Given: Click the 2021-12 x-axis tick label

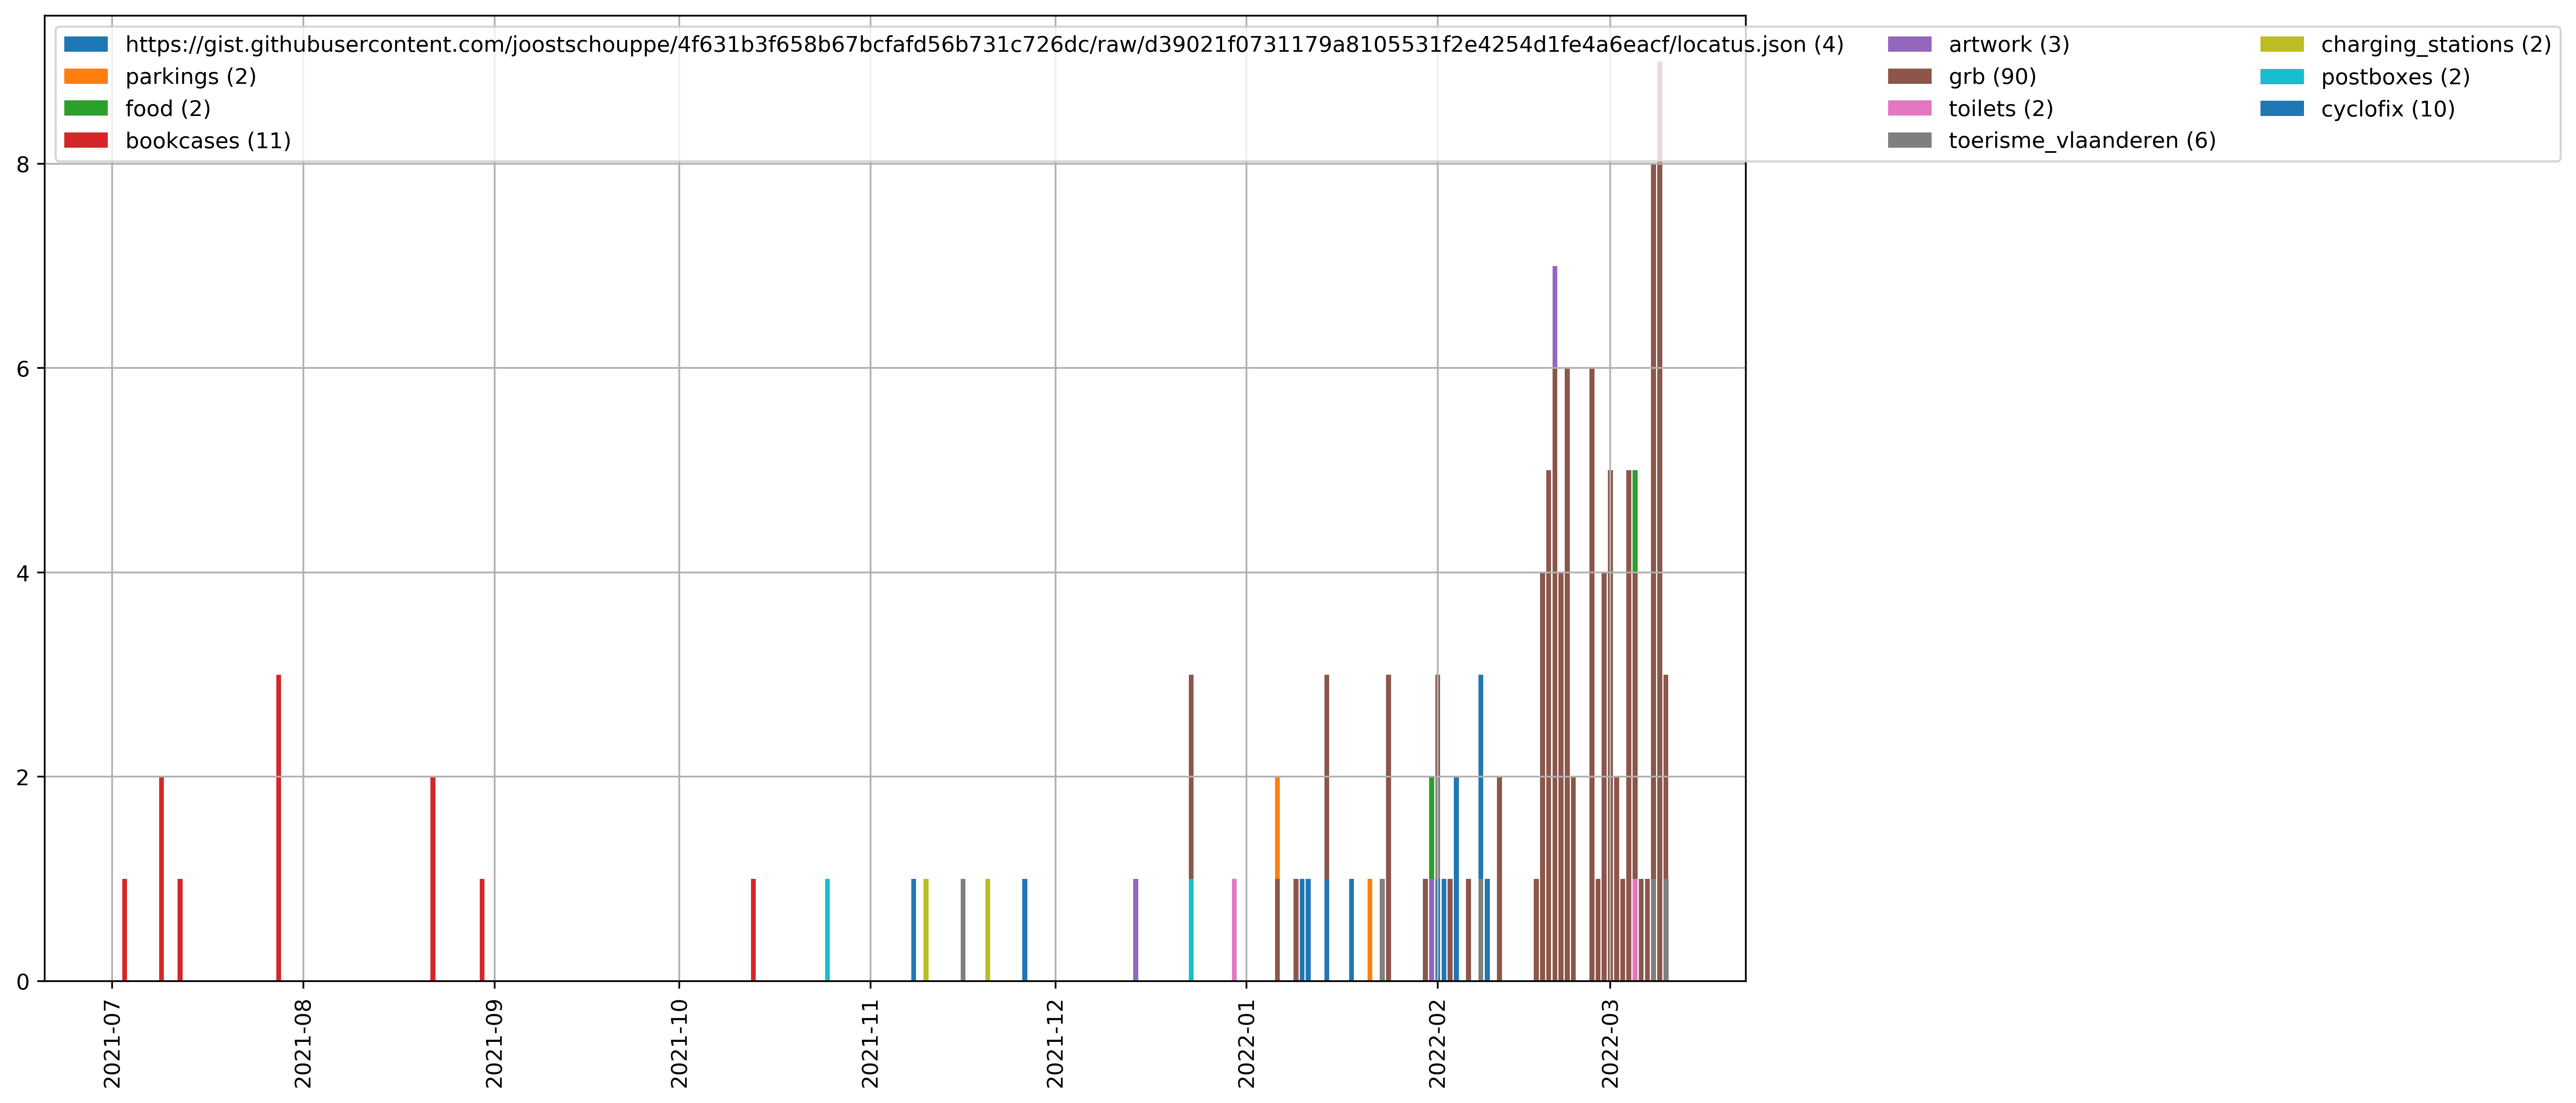Looking at the screenshot, I should [x=1055, y=1043].
